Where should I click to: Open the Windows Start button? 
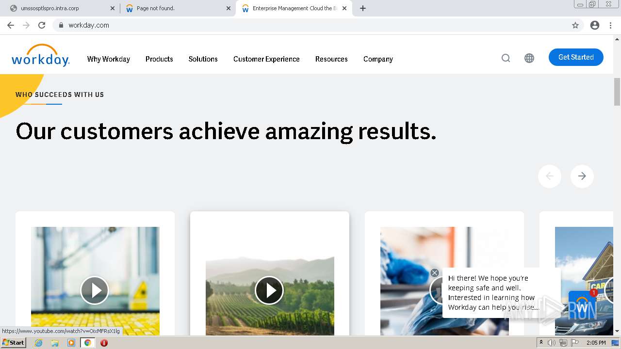(x=14, y=343)
